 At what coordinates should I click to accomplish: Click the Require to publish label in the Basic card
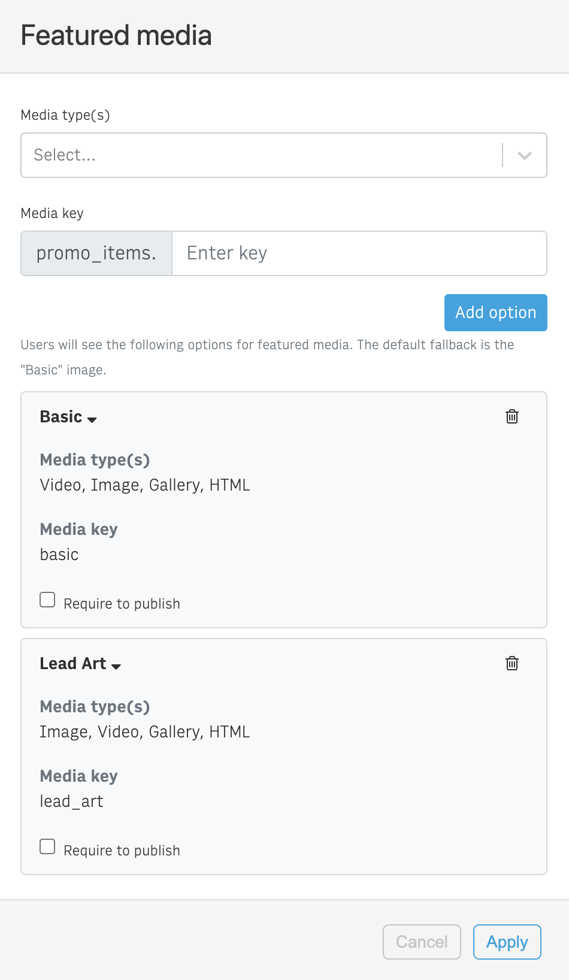(x=122, y=604)
